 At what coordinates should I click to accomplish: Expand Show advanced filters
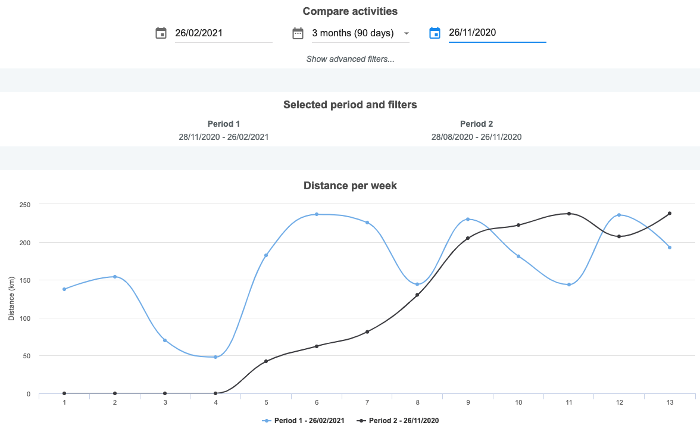point(350,59)
